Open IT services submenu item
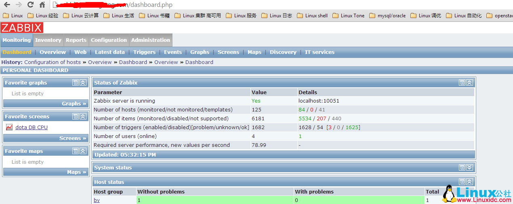Viewport: 513px width, 204px height. pos(320,52)
